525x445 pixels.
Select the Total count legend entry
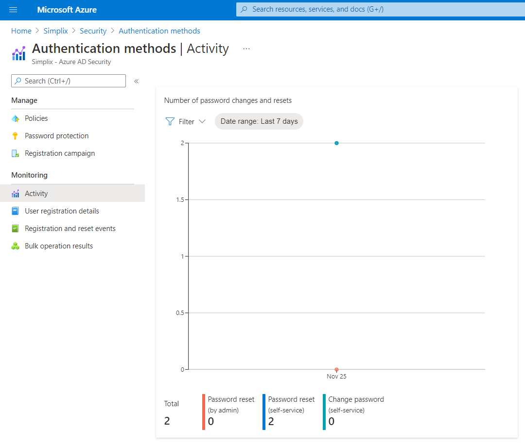click(x=172, y=412)
